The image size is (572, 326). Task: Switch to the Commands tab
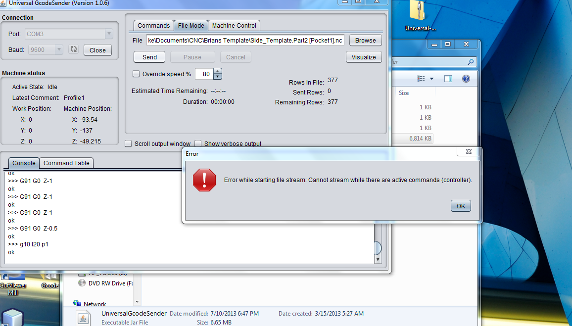[153, 26]
